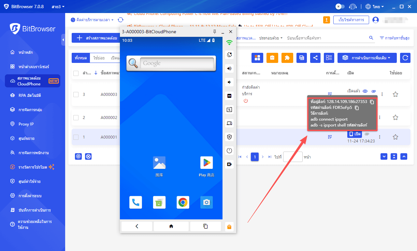This screenshot has width=417, height=251.
Task: Rotate the cloud phone screen
Action: (x=229, y=54)
